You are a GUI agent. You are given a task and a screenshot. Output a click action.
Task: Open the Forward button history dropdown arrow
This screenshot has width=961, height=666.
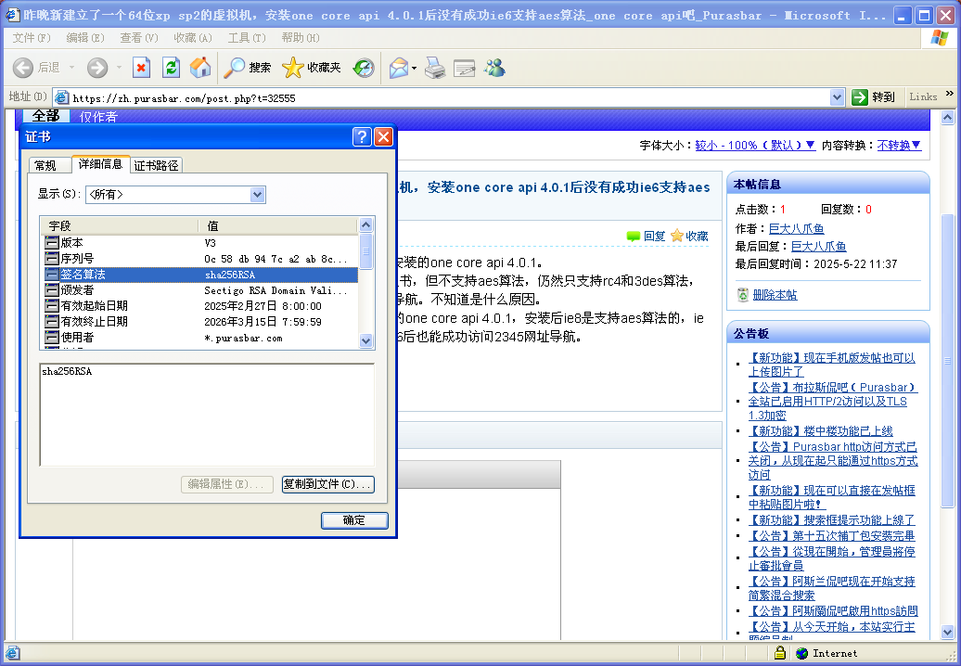(119, 68)
